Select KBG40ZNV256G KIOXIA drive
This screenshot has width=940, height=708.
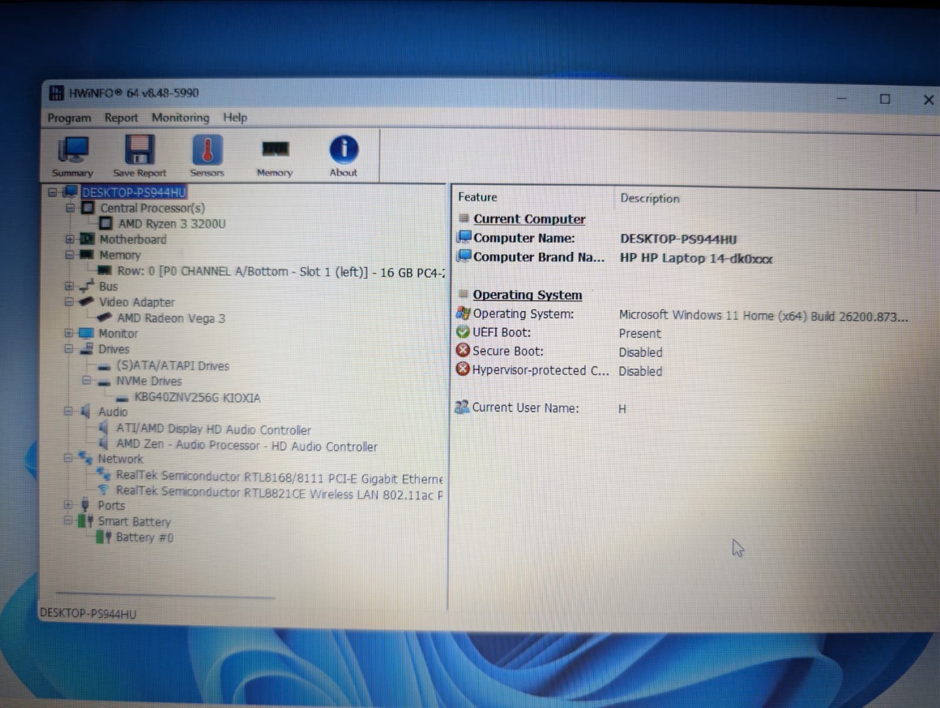click(x=197, y=398)
